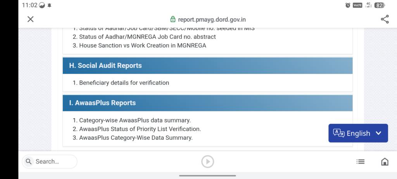The width and height of the screenshot is (397, 179).
Task: Open Category-wise AwaasPlus data summary
Action: pos(135,120)
